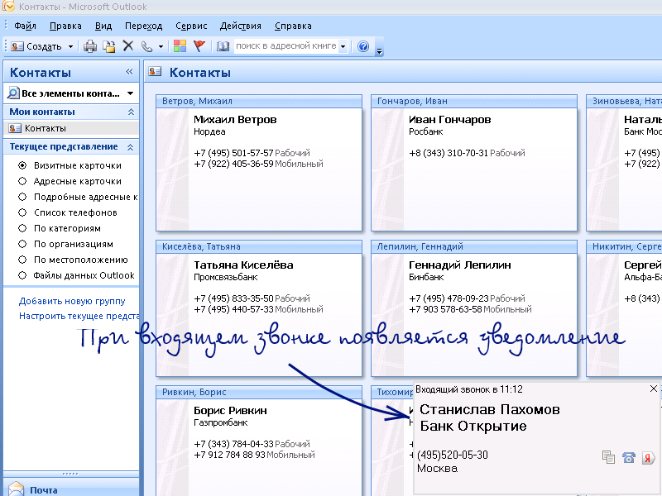Expand Все элементы контактов dropdown
Screen dimensions: 662x496
click(131, 93)
